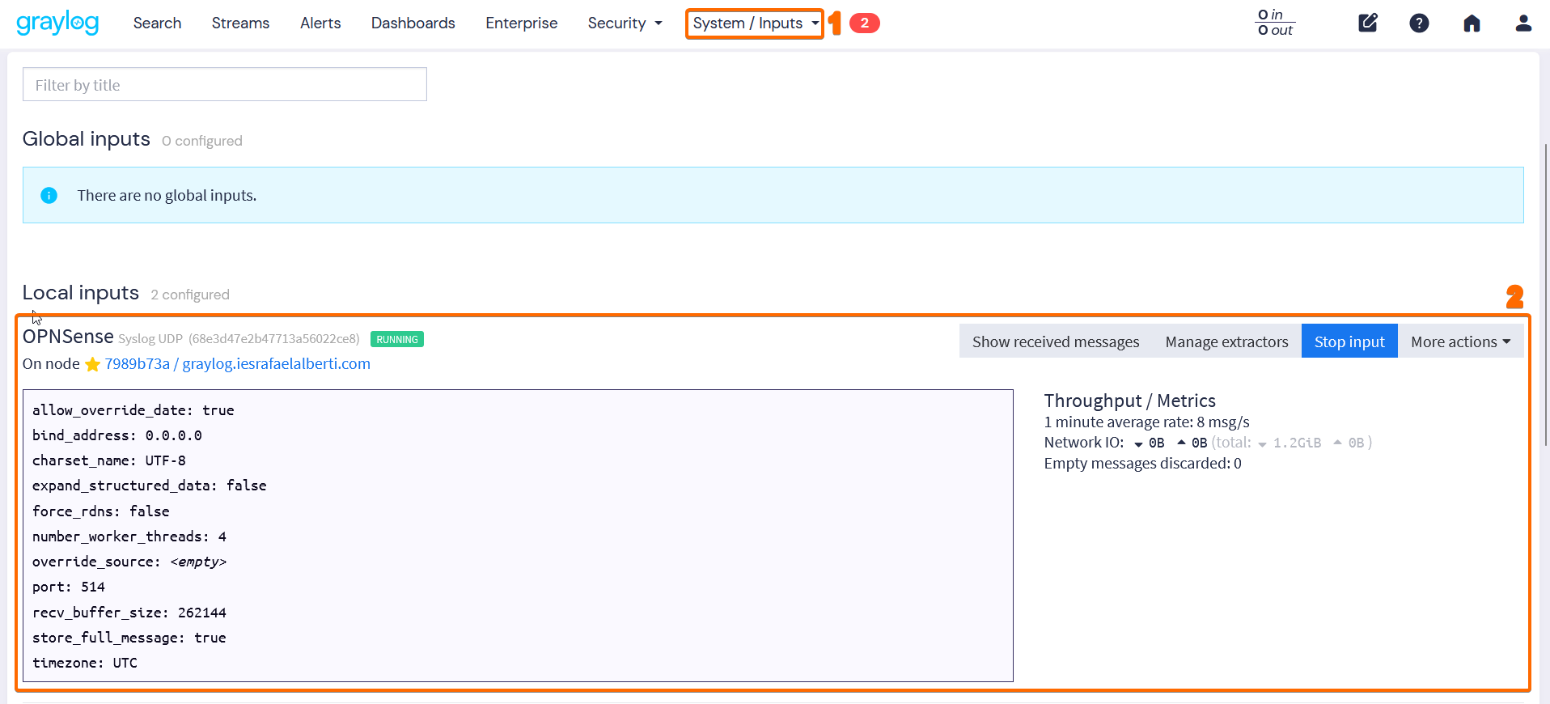This screenshot has width=1550, height=704.
Task: Expand the More actions dropdown for OPNSense
Action: tap(1460, 341)
